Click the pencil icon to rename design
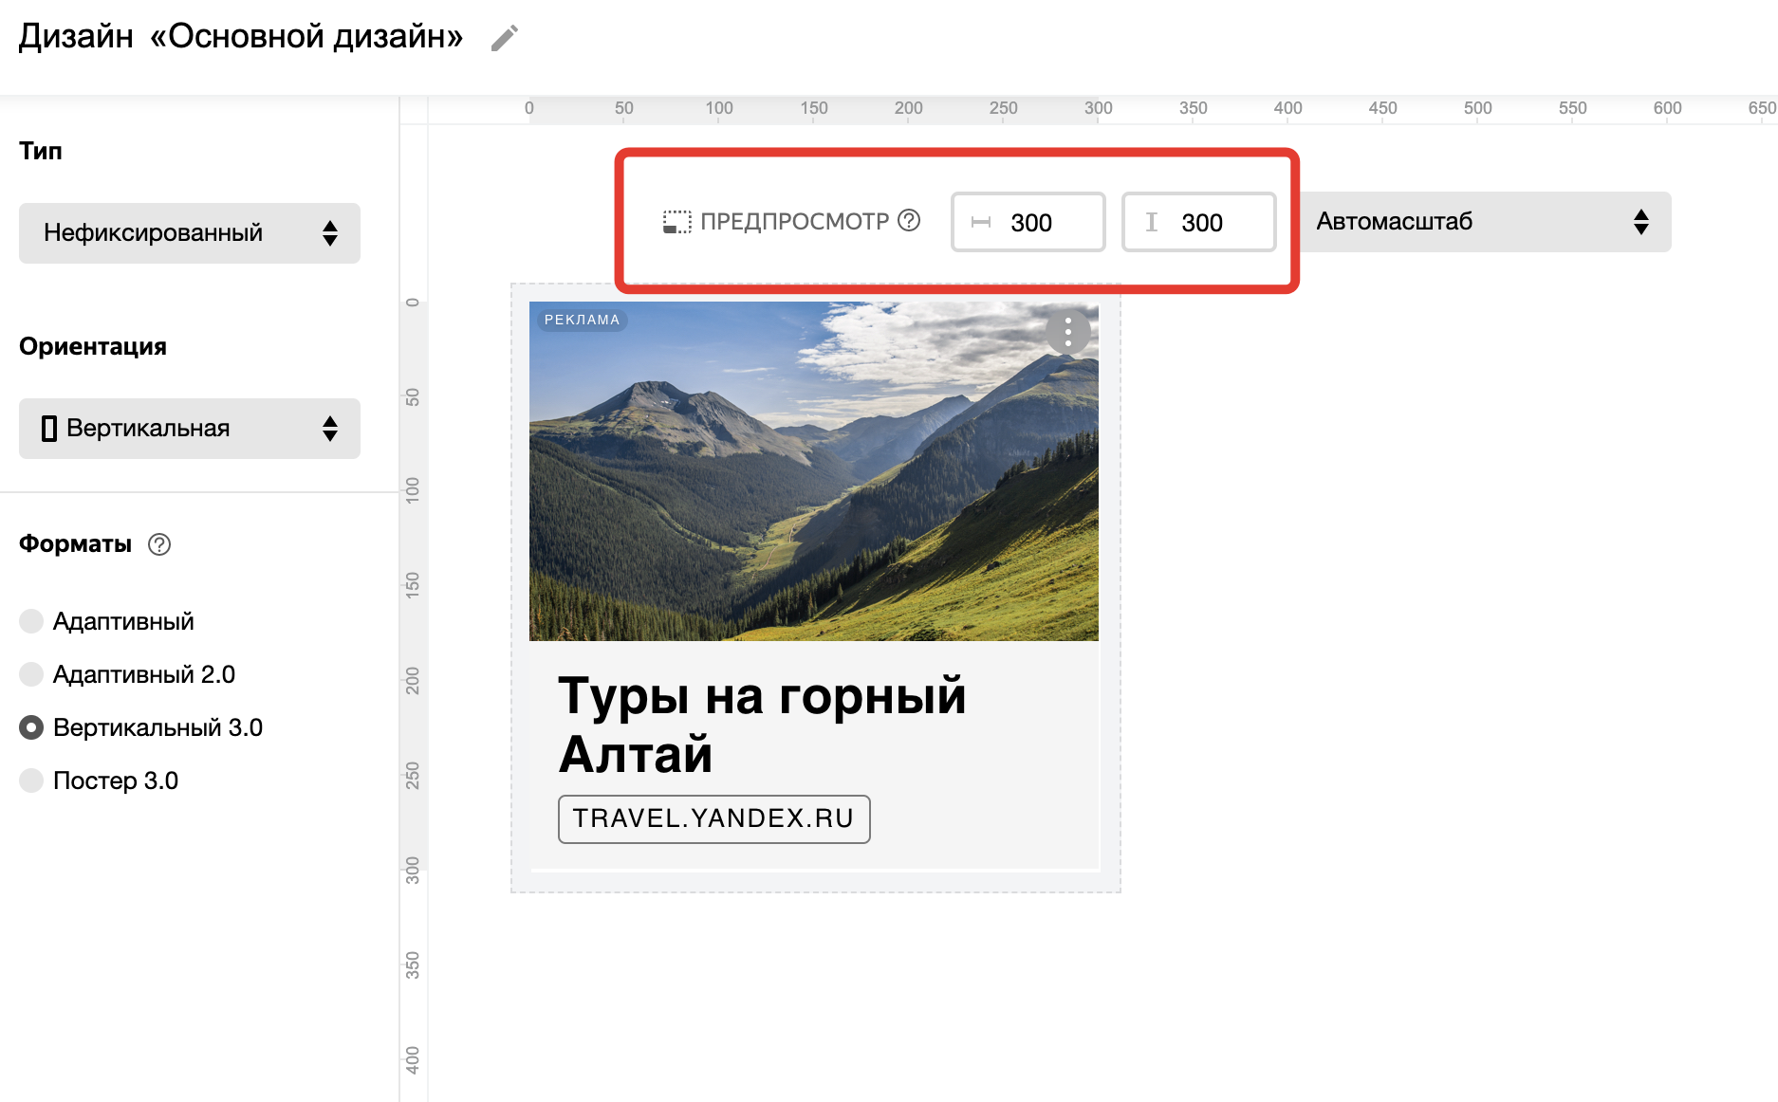The height and width of the screenshot is (1102, 1778). [505, 38]
